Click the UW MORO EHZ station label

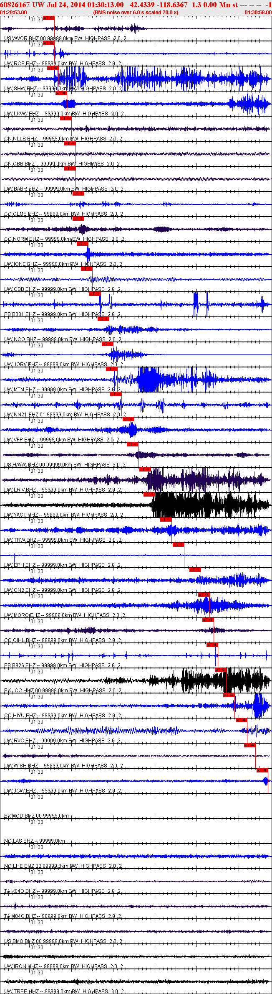65,615
